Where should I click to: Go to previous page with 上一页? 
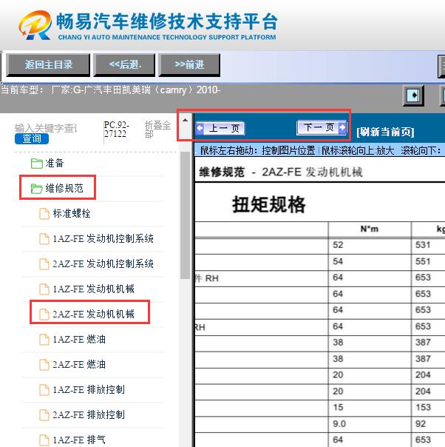pos(220,128)
